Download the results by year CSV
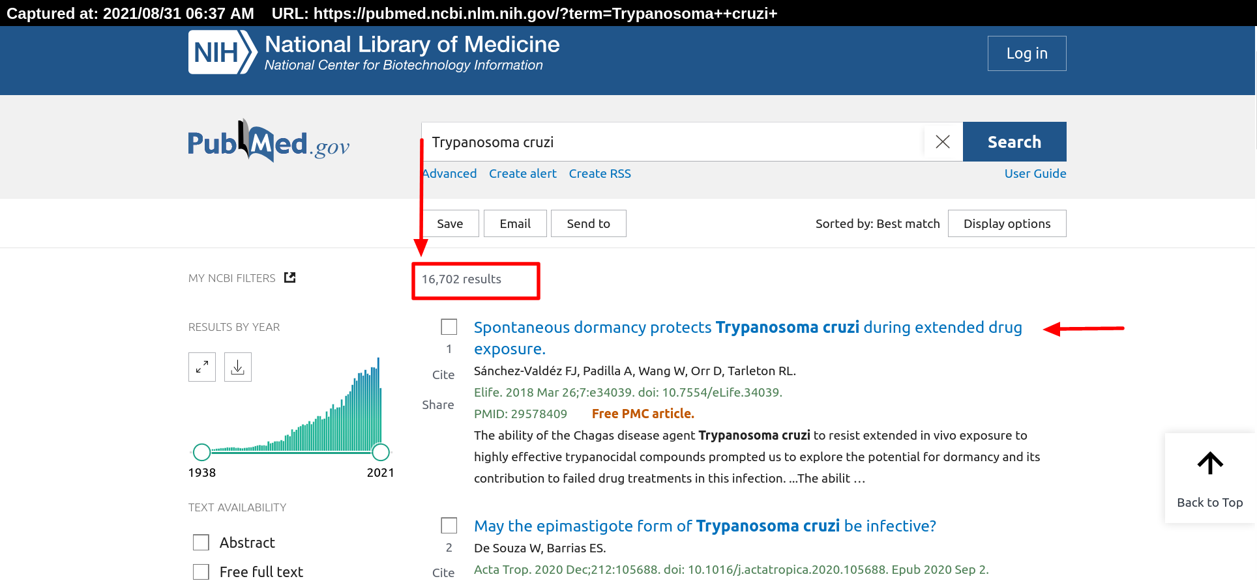 pos(238,367)
